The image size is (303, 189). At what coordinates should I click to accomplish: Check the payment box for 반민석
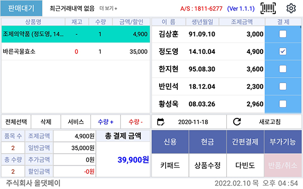coord(283,86)
